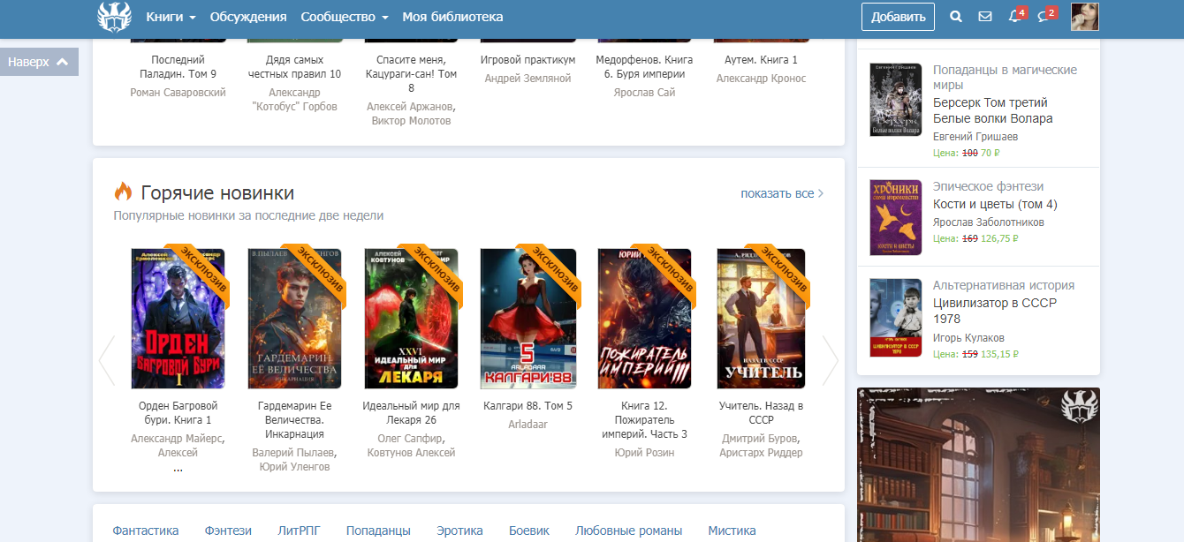Open the Орден Багровой бури cover
1184x542 pixels.
coord(178,319)
